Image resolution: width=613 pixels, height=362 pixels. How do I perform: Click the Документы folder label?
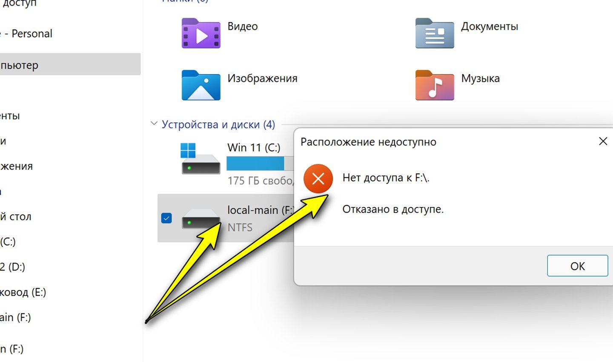(490, 26)
